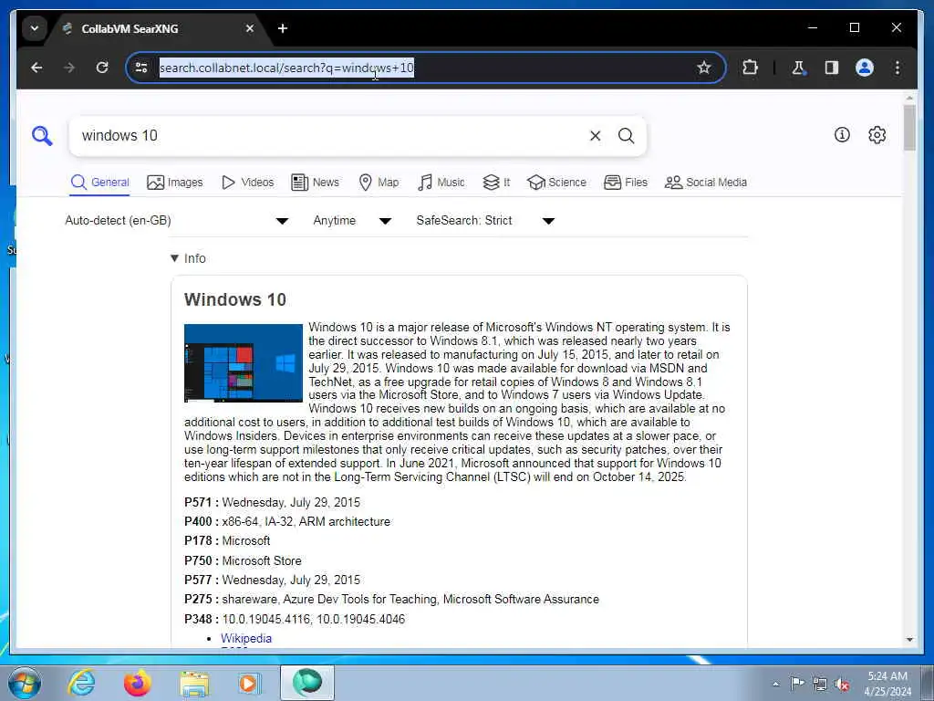
Task: Open the Wikipedia link
Action: 246,638
